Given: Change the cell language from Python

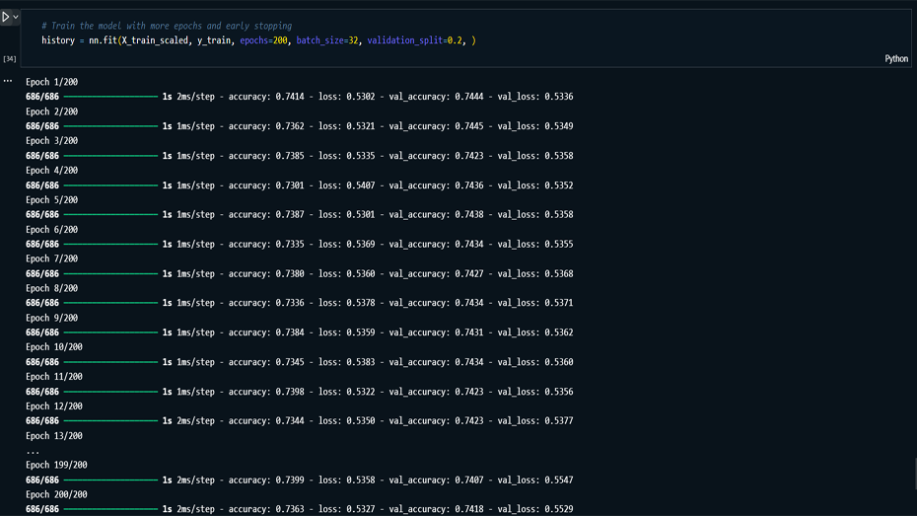Looking at the screenshot, I should [x=895, y=58].
